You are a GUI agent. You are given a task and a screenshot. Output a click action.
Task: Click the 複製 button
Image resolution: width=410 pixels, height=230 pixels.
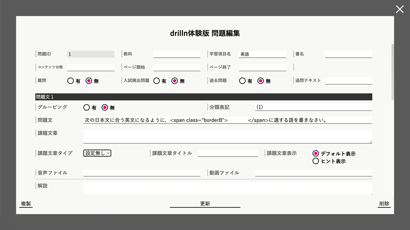point(26,204)
